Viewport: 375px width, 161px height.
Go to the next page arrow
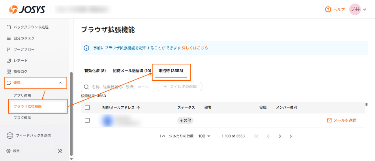pyautogui.click(x=280, y=136)
